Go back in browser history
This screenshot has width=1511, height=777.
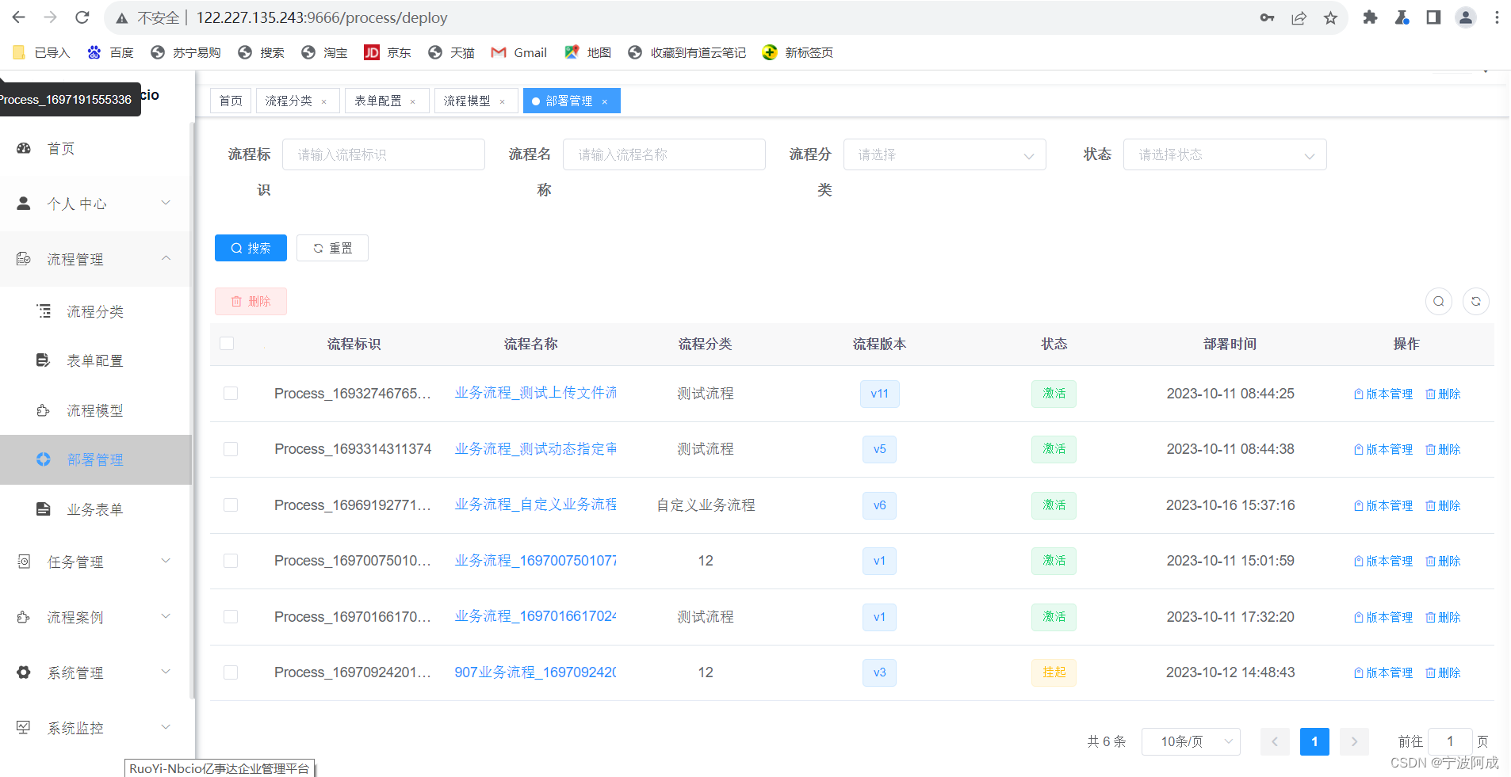19,17
